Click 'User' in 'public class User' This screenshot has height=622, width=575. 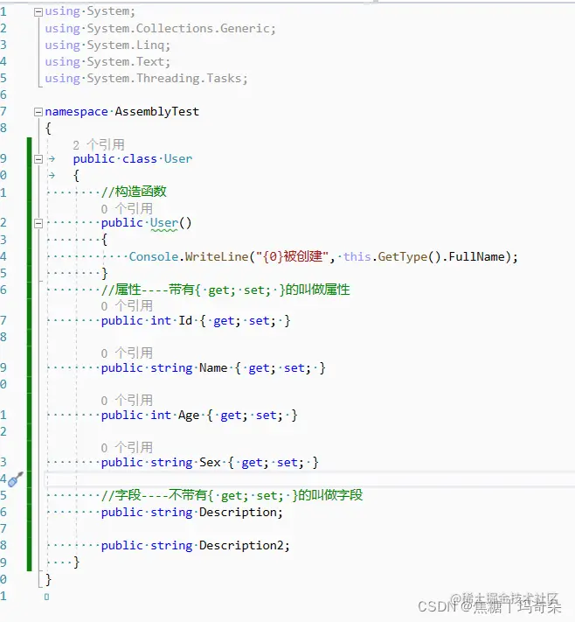178,158
